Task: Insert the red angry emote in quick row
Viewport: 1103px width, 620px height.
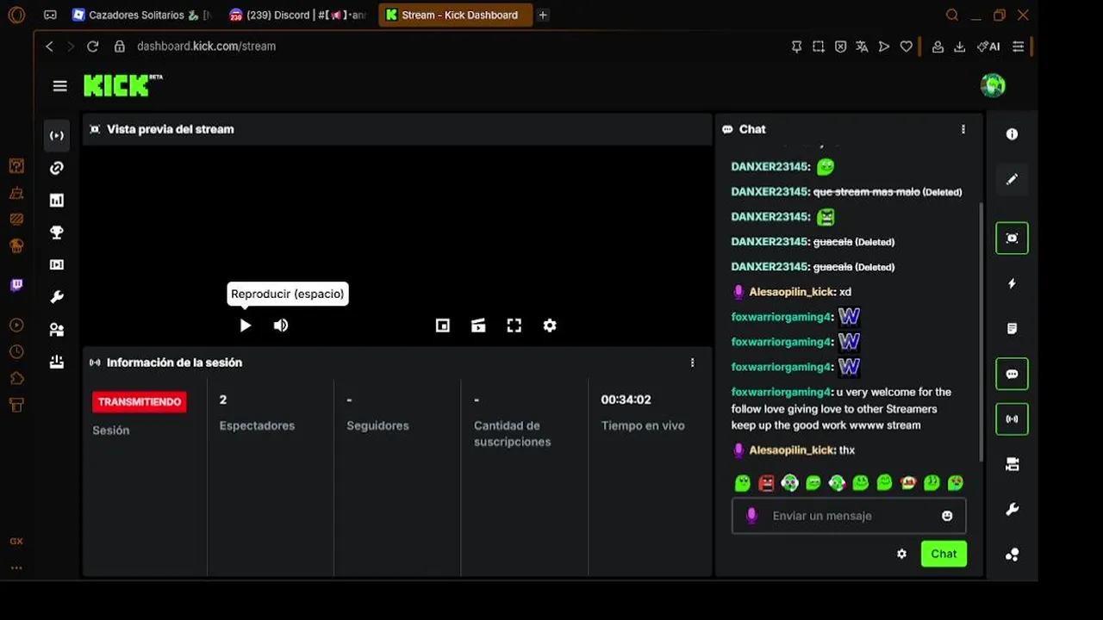Action: pos(766,483)
